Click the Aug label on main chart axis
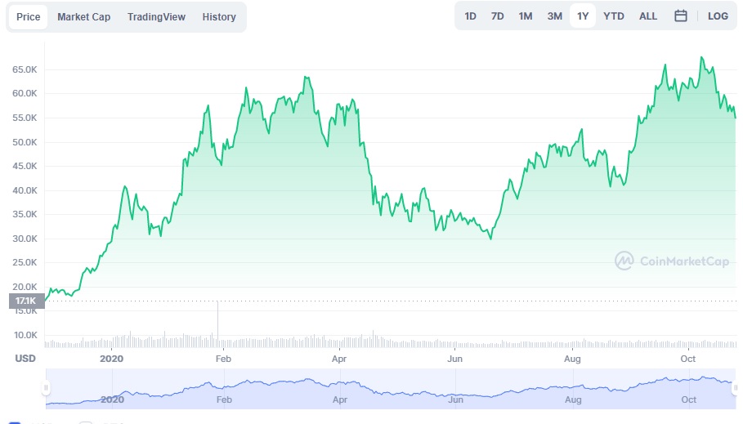The width and height of the screenshot is (743, 424). pos(572,359)
